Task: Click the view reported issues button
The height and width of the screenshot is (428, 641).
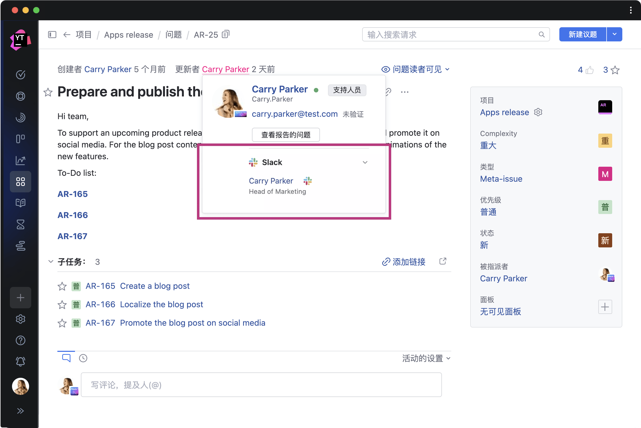Action: click(286, 135)
